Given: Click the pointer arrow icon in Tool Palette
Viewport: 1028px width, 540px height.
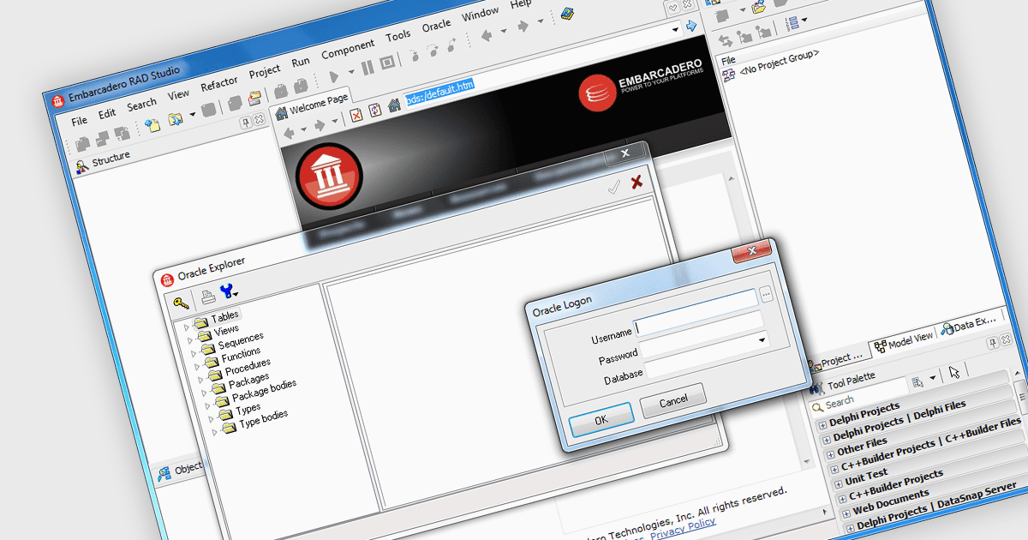Looking at the screenshot, I should point(954,371).
